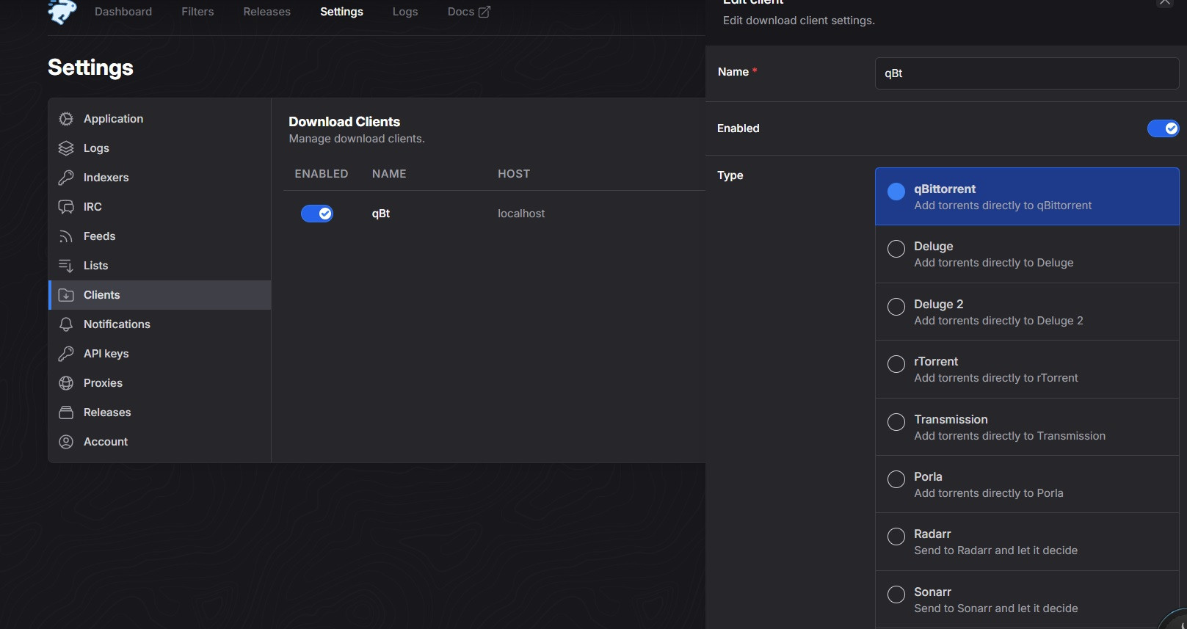The image size is (1187, 629).
Task: Click the Settings page heading
Action: pos(90,68)
